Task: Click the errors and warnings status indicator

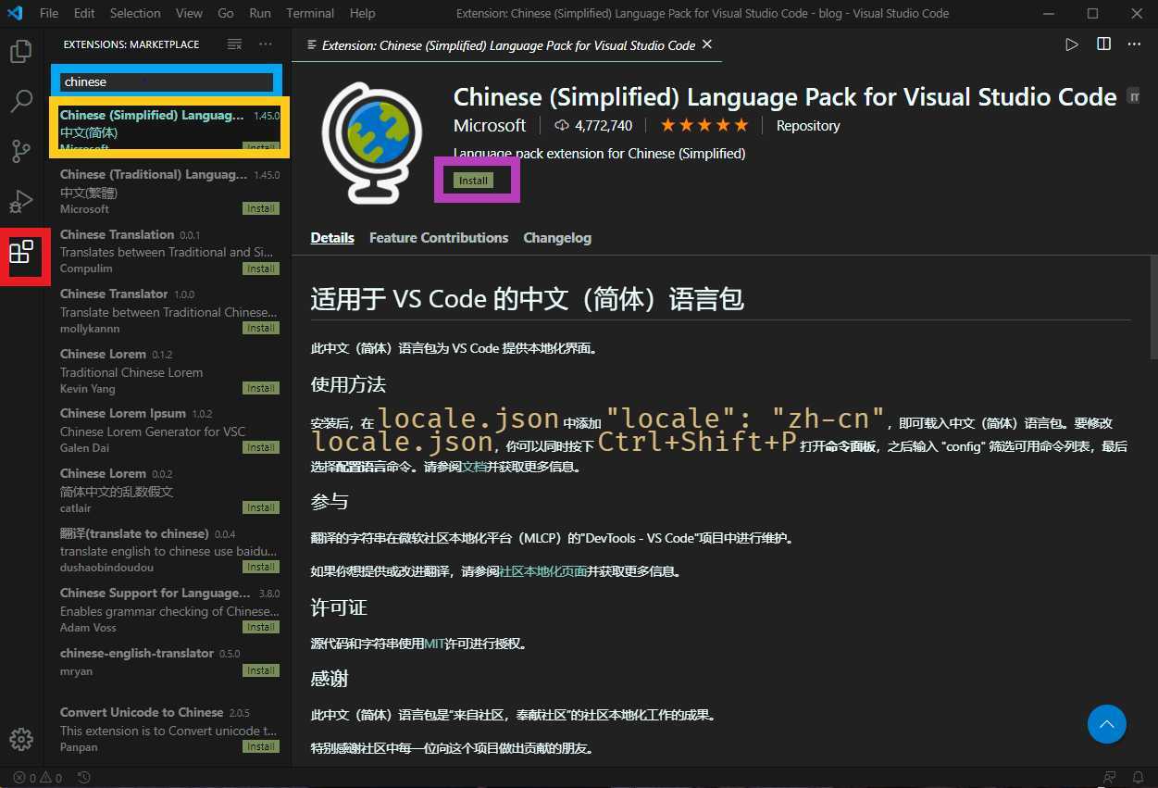Action: click(38, 778)
